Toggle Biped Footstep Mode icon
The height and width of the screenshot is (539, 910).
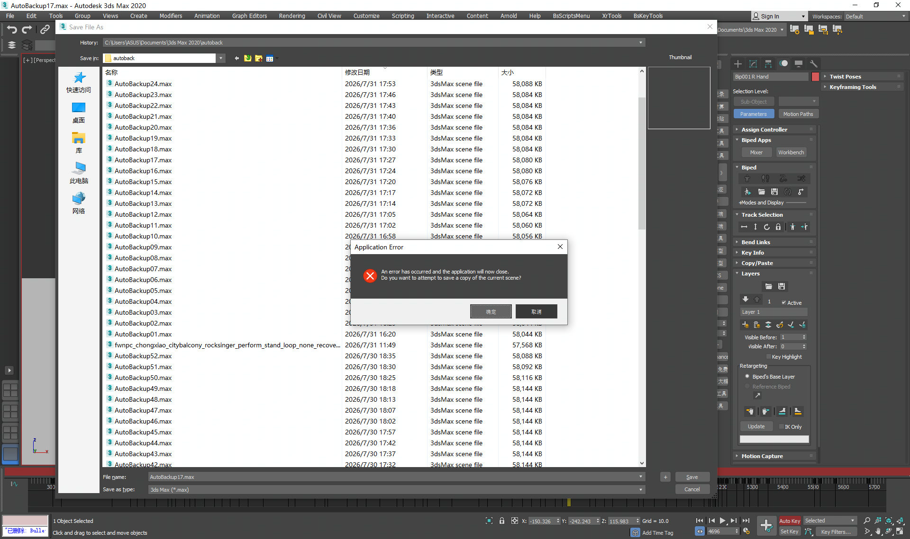click(765, 178)
